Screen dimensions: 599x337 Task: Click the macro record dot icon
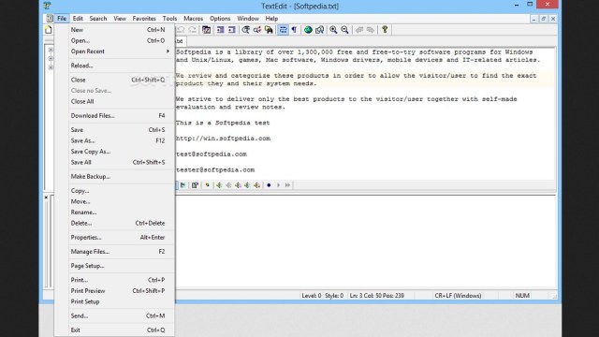269,185
